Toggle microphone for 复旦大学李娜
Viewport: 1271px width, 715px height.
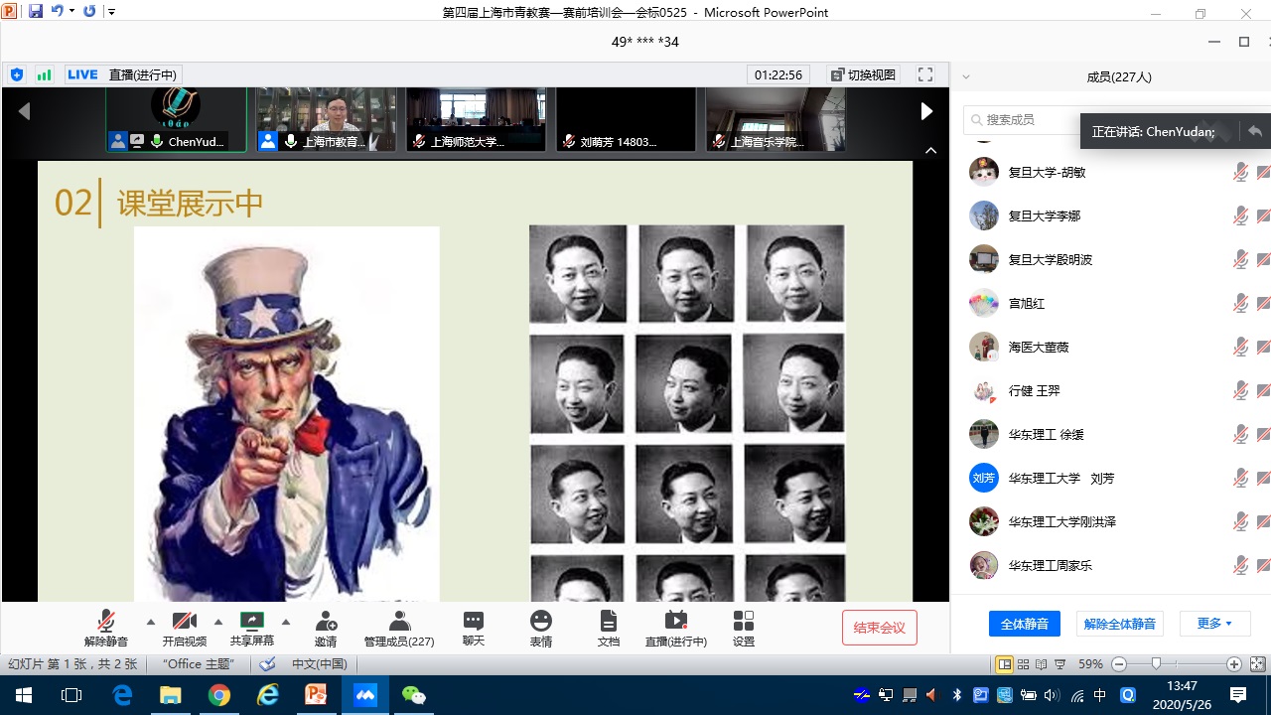pyautogui.click(x=1240, y=215)
